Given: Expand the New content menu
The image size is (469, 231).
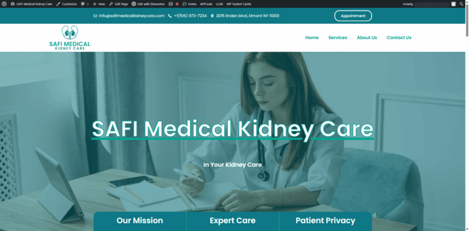Looking at the screenshot, I should [99, 4].
